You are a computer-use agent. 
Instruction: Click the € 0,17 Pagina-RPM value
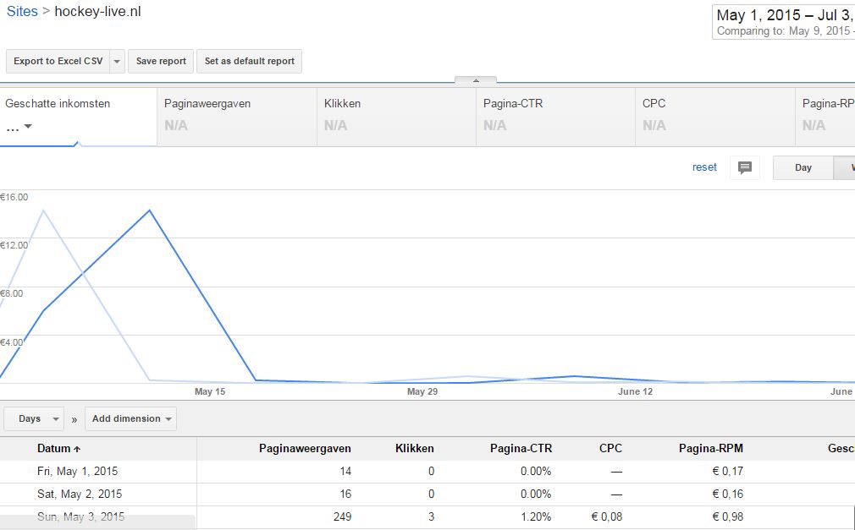pos(727,471)
